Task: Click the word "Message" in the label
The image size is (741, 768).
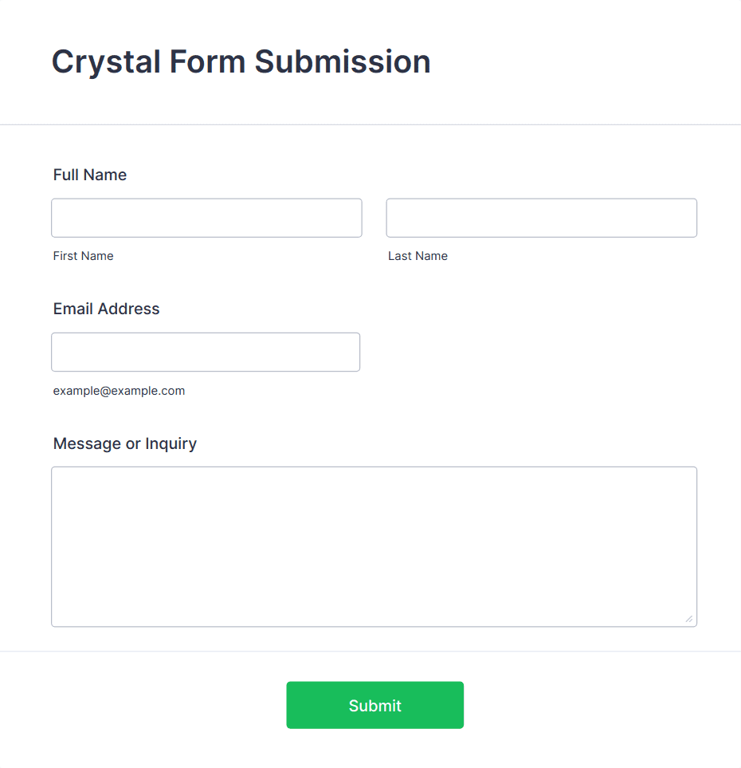Action: pyautogui.click(x=87, y=443)
